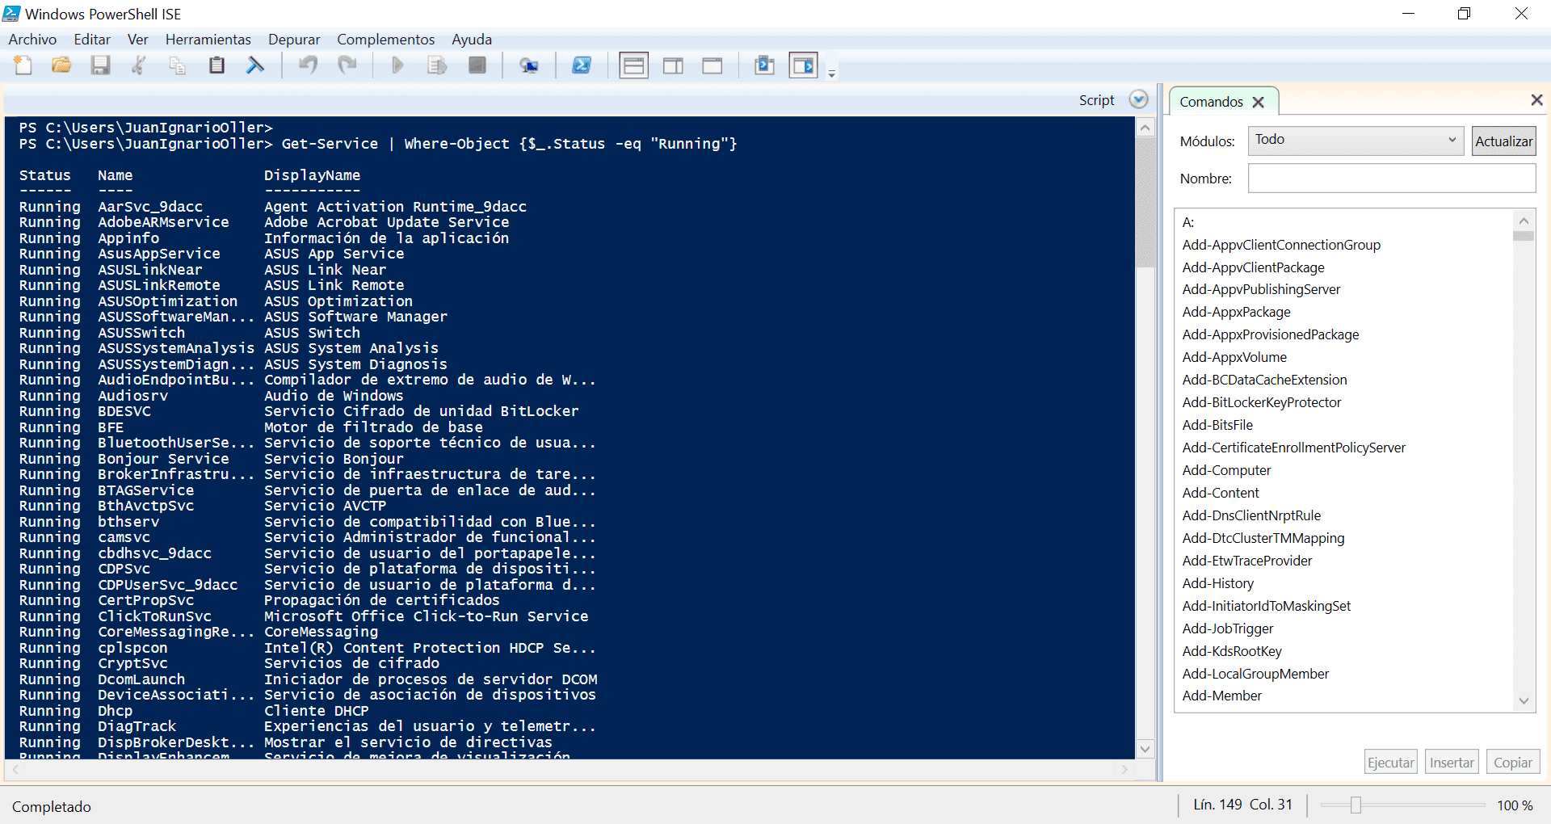This screenshot has height=824, width=1551.
Task: Open the Módulos dropdown
Action: pyautogui.click(x=1356, y=141)
